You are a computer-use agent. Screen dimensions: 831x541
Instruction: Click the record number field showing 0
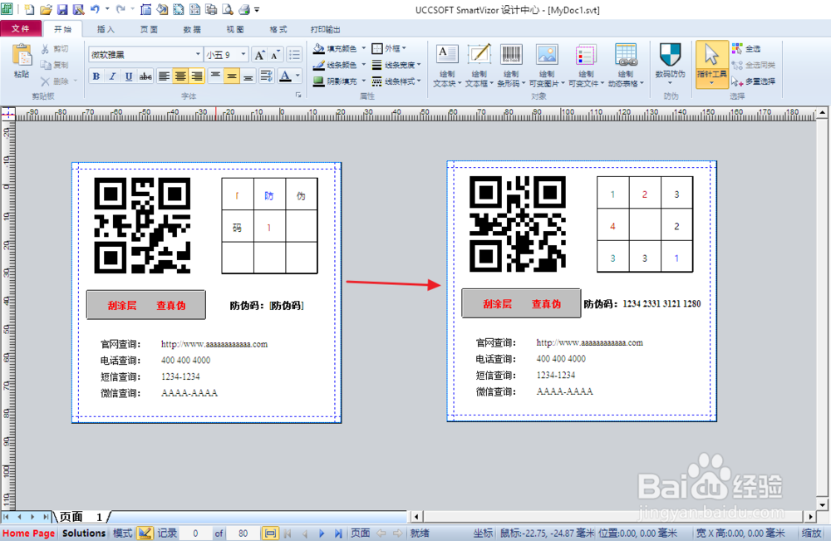click(x=195, y=533)
